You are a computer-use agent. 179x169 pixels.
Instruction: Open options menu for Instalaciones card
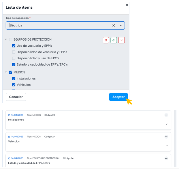(x=166, y=115)
